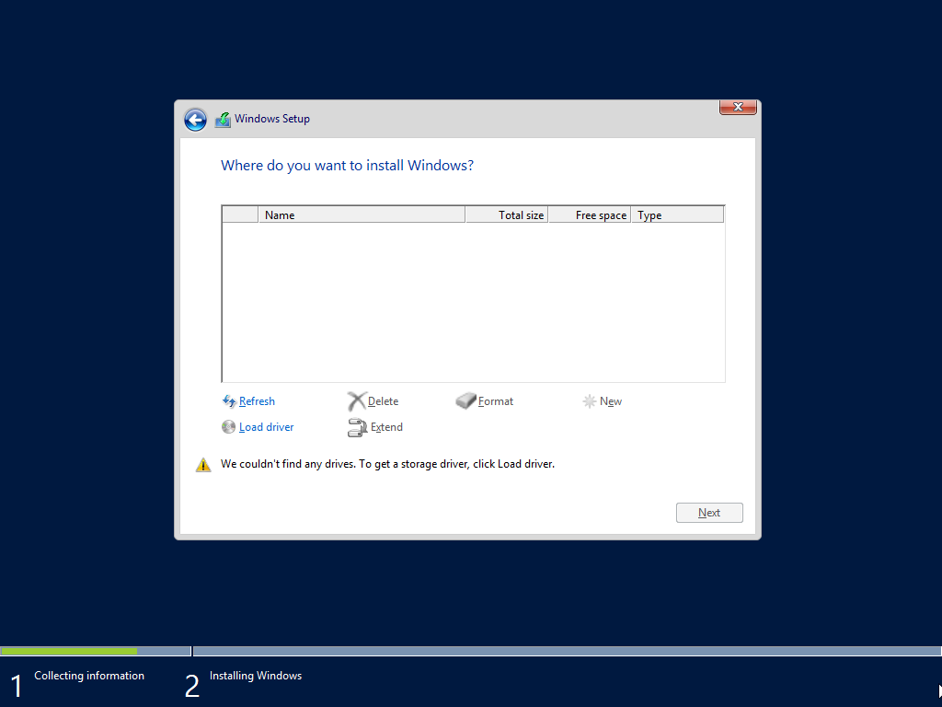Click the Load driver disc icon
Viewport: 942px width, 707px height.
click(228, 427)
